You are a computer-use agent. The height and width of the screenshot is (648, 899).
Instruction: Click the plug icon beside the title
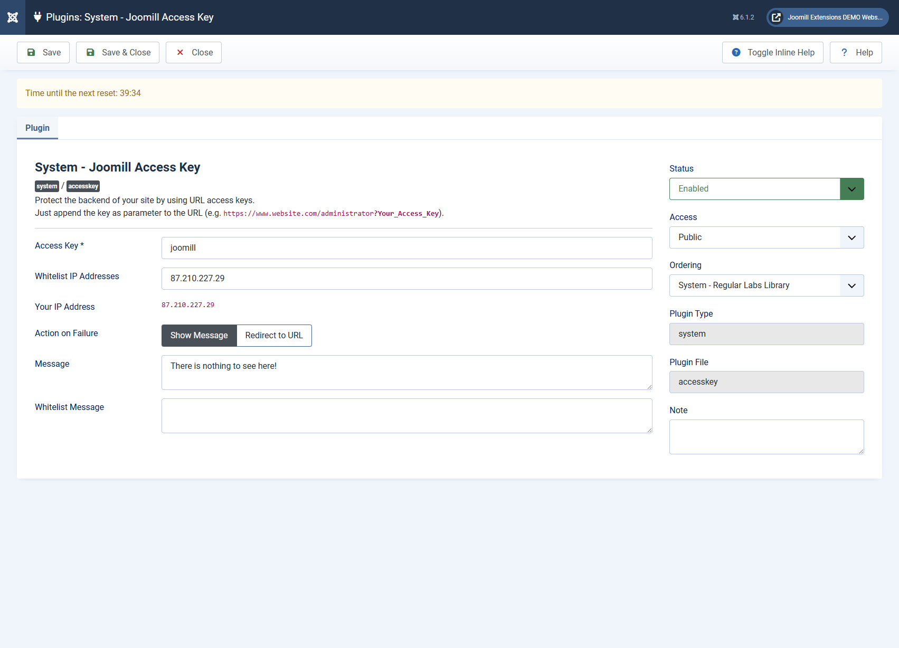[x=37, y=17]
